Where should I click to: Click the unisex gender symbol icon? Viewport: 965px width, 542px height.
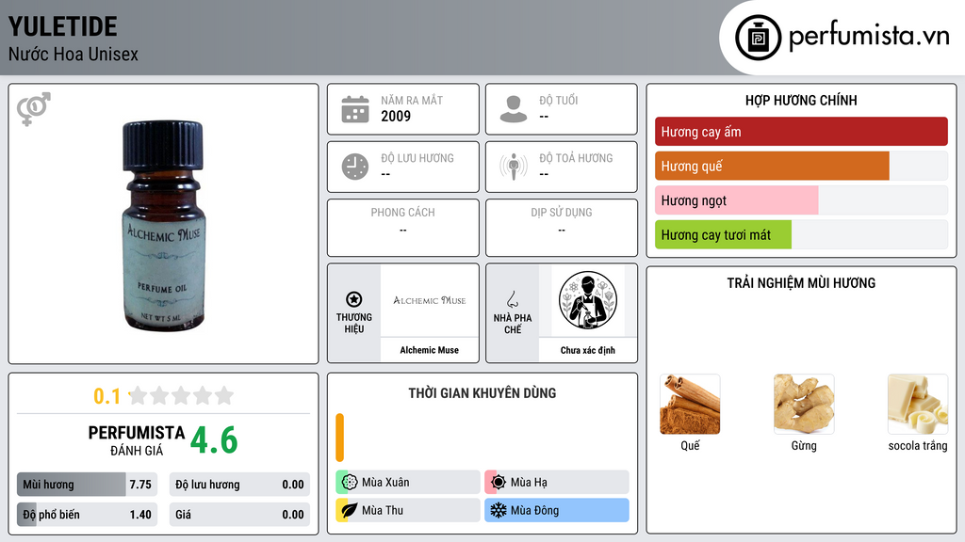pos(34,109)
